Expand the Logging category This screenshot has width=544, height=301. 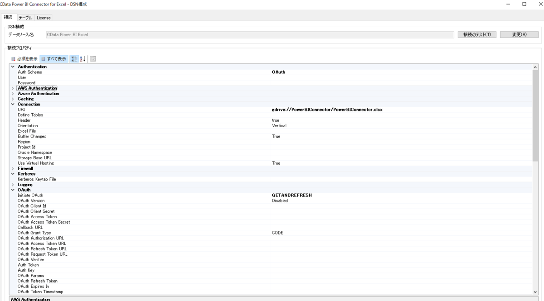pos(13,185)
